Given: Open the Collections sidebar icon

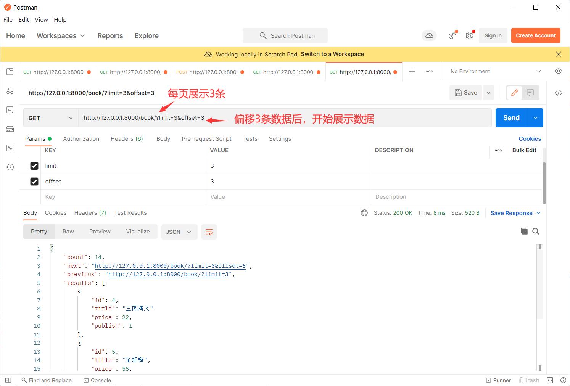Looking at the screenshot, I should (x=10, y=72).
